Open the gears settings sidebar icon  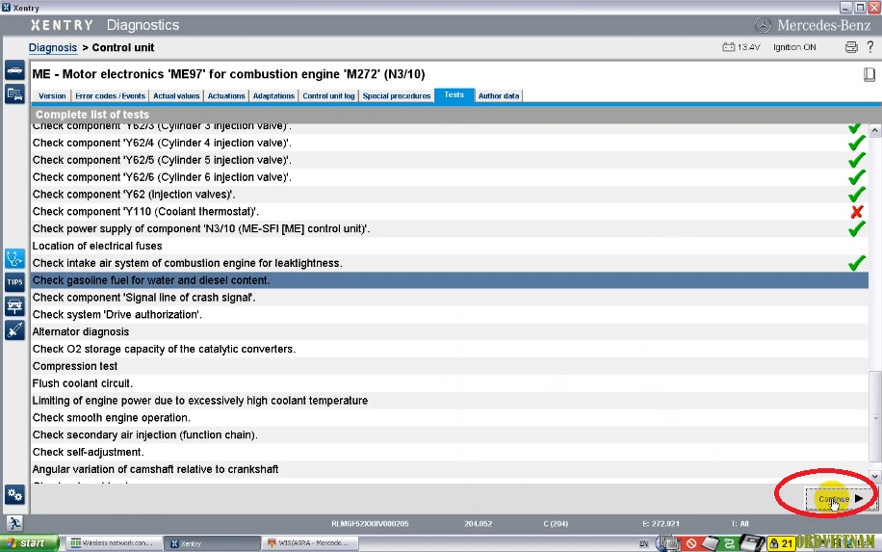(x=14, y=494)
